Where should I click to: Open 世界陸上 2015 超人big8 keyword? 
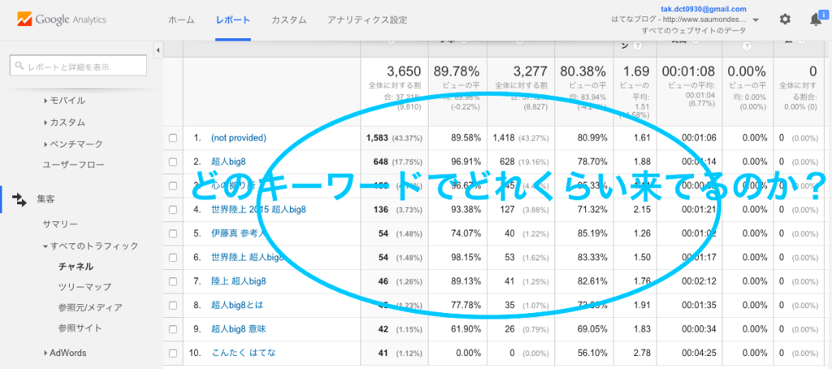click(x=258, y=210)
